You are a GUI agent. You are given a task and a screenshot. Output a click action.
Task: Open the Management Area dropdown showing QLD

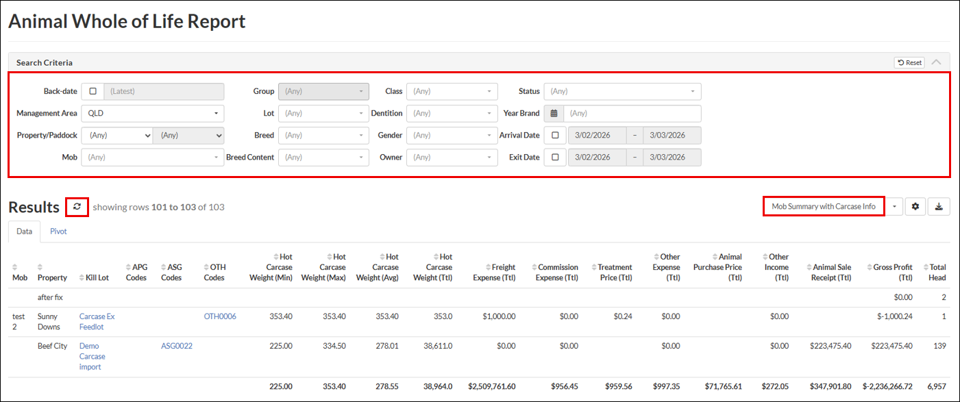(152, 114)
